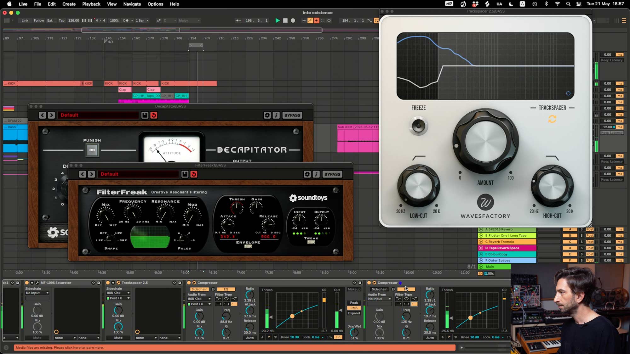630x354 pixels.
Task: Click the Decapitator info icon
Action: tap(276, 115)
